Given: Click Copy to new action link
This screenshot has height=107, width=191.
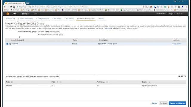Looking at the screenshot, I should click(177, 44).
